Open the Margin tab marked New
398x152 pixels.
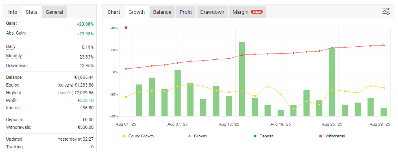(x=248, y=12)
